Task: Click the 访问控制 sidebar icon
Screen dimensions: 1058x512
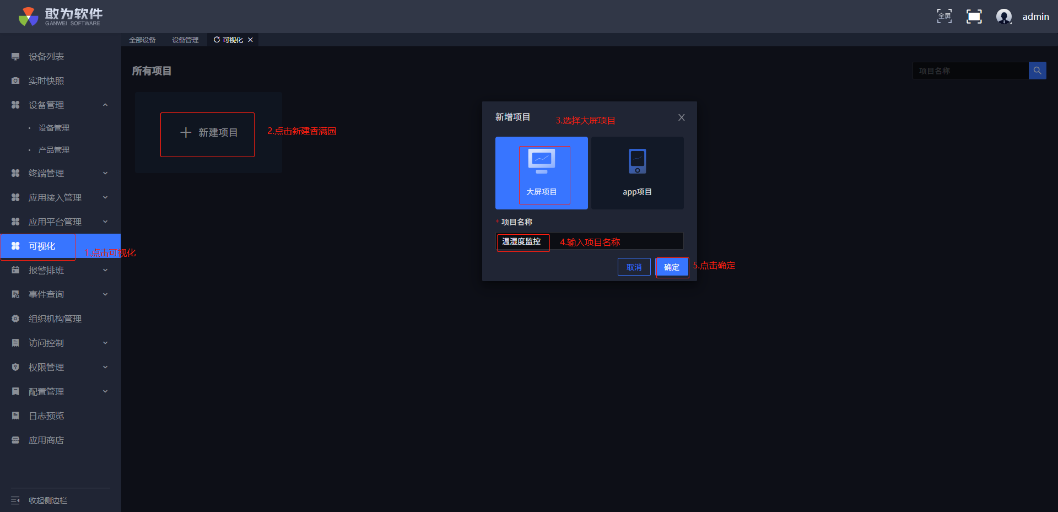Action: [15, 343]
